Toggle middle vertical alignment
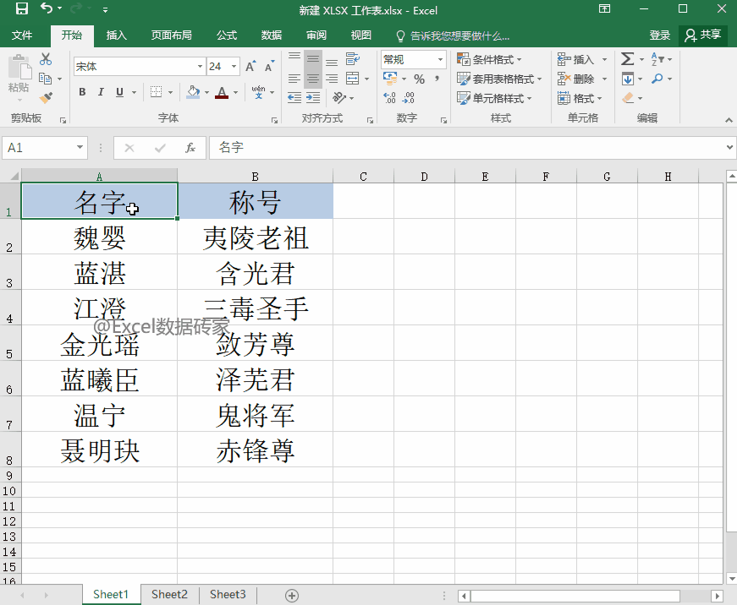737x605 pixels. coord(313,59)
